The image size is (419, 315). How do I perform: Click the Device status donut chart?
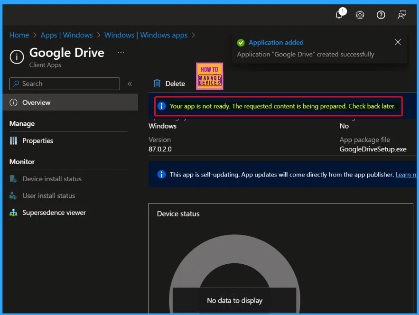point(234,274)
